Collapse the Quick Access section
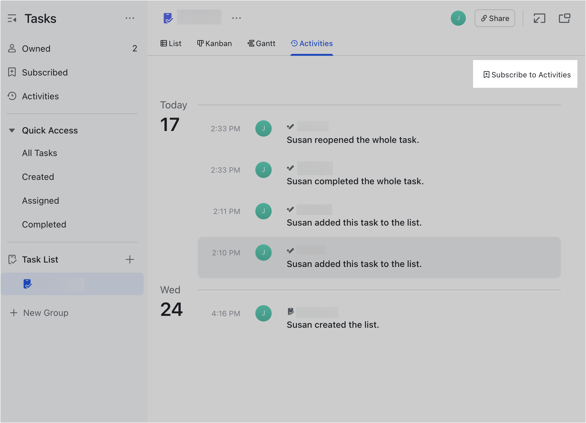The height and width of the screenshot is (423, 586). pos(12,130)
